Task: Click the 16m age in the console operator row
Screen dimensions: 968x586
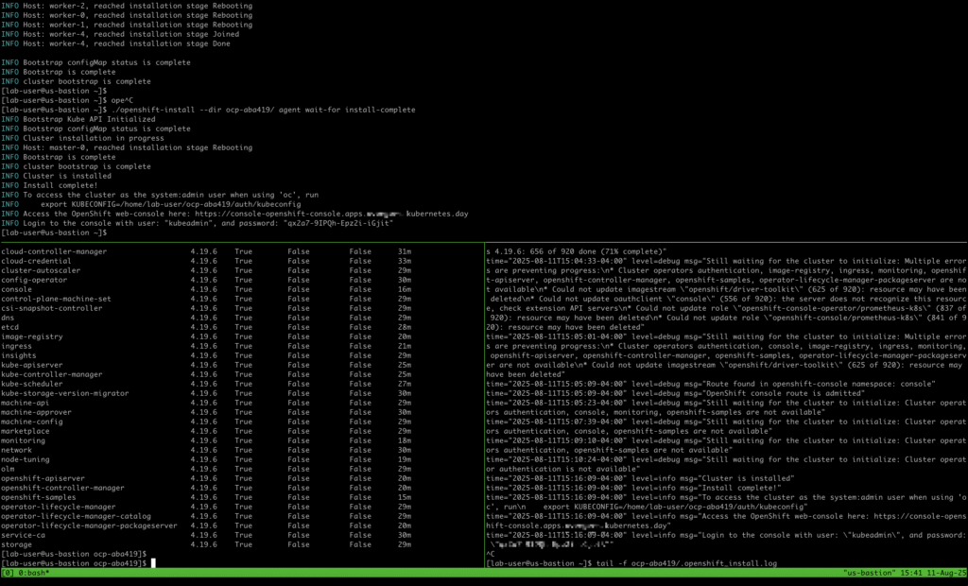Action: coord(405,289)
